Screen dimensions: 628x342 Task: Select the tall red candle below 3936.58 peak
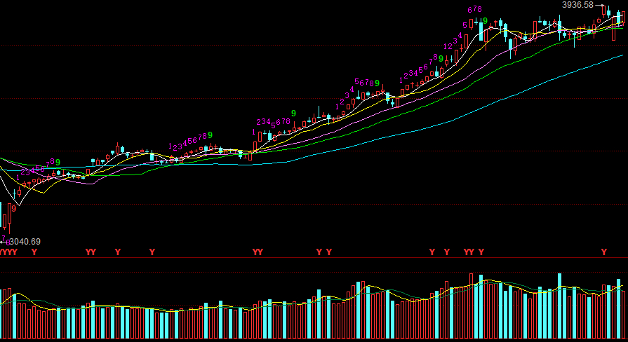click(614, 28)
